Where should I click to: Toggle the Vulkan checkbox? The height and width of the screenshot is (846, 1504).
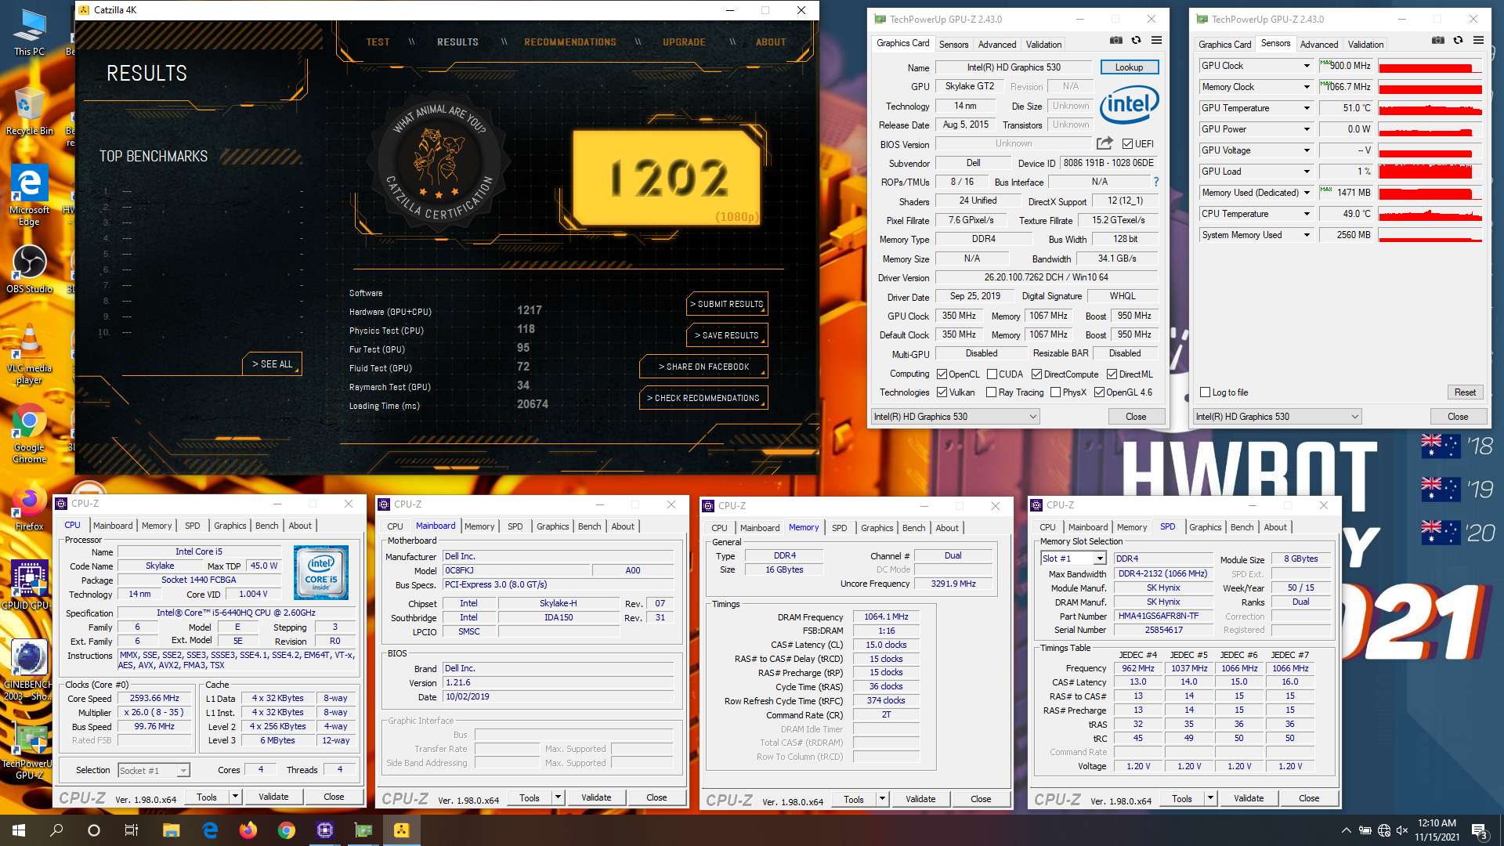point(942,392)
